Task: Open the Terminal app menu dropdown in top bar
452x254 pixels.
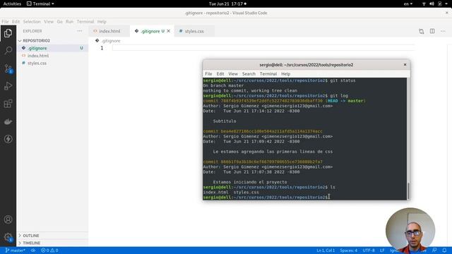Action: [40, 4]
